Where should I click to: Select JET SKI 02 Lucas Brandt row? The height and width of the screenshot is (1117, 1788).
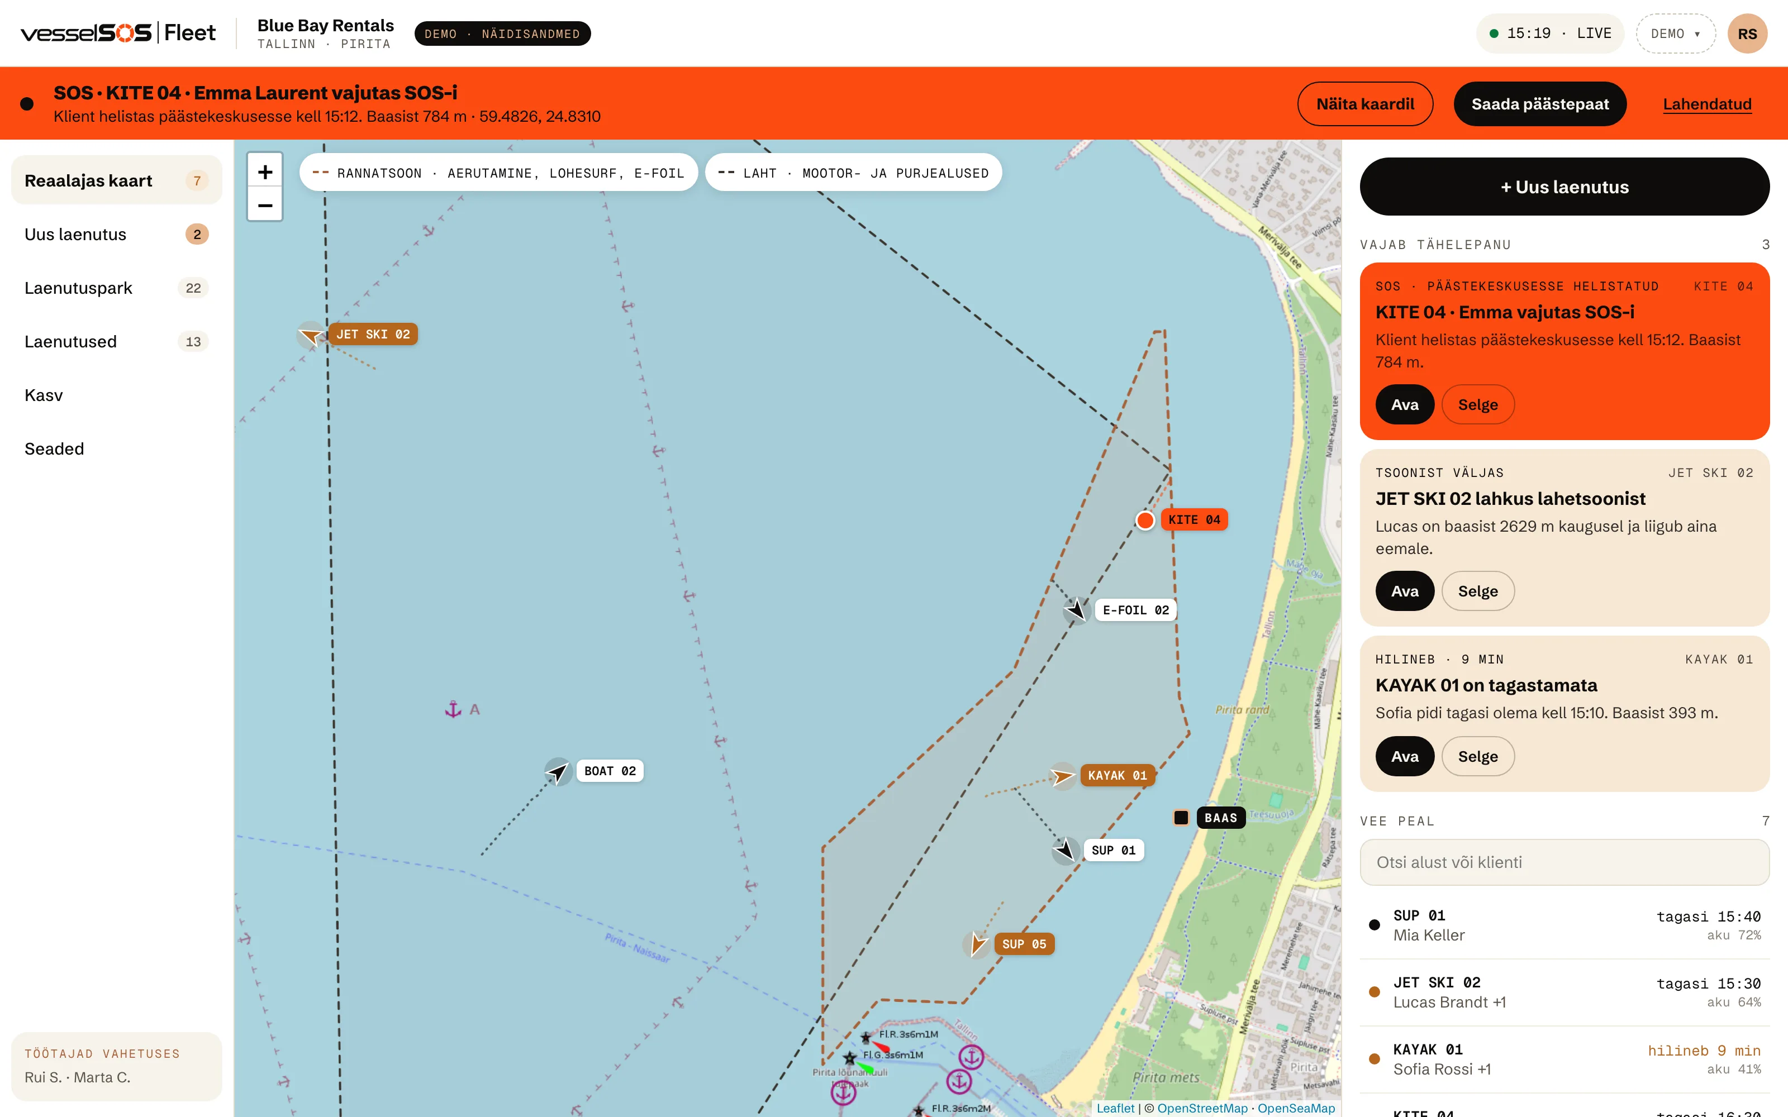1564,992
